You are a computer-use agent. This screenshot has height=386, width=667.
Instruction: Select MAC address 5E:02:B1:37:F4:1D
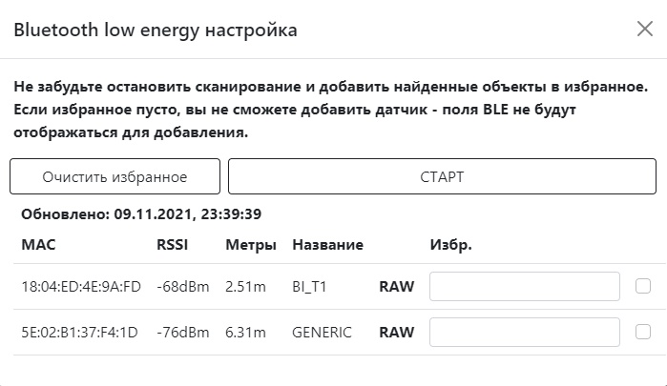pyautogui.click(x=80, y=333)
